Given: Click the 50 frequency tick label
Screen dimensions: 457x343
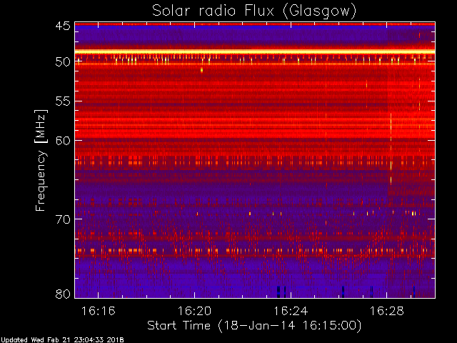Looking at the screenshot, I should pos(63,61).
